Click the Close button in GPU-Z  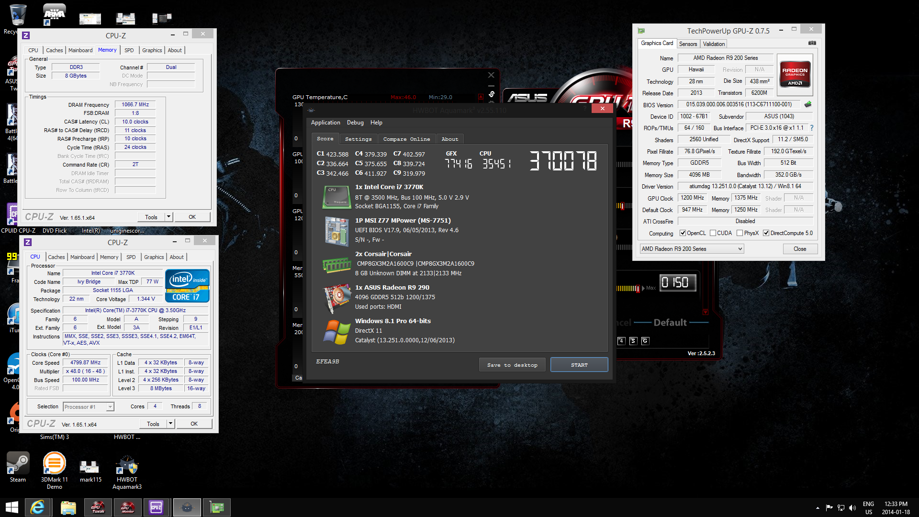(x=800, y=249)
